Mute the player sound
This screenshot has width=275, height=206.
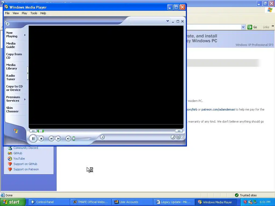coord(68,139)
